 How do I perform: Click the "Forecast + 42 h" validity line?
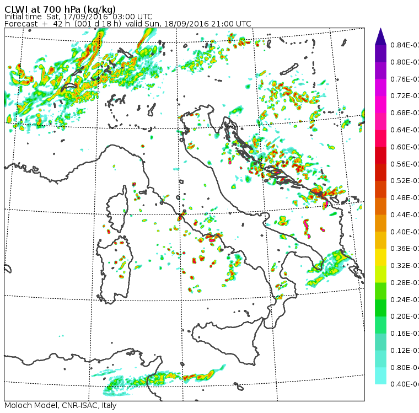128,24
